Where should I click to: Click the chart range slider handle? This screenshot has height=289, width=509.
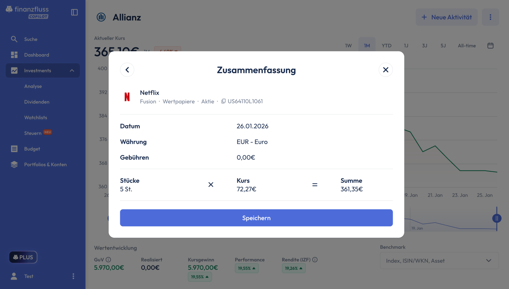click(x=497, y=218)
